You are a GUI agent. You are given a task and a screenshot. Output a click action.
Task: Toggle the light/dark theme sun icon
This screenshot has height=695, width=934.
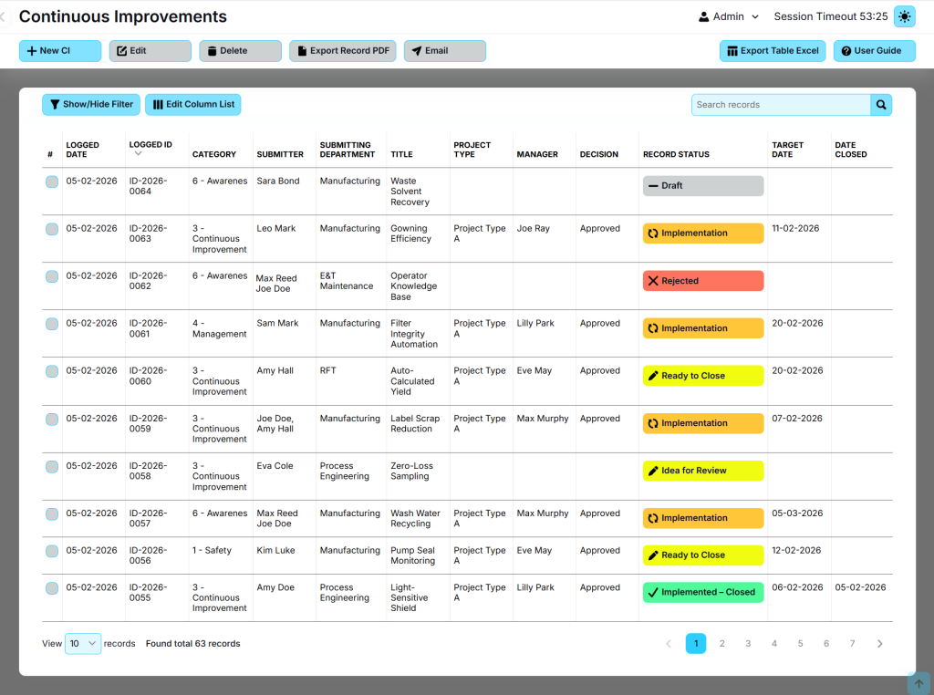click(904, 16)
